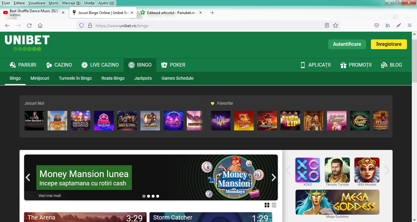Open the PROMOȚII link

356,65
